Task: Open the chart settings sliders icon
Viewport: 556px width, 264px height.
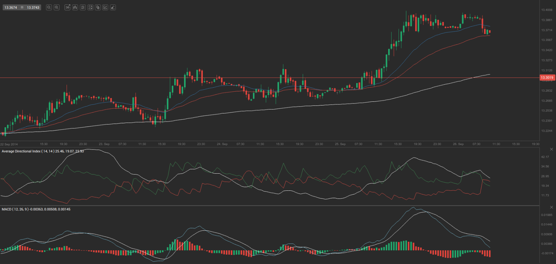Action: (83, 7)
